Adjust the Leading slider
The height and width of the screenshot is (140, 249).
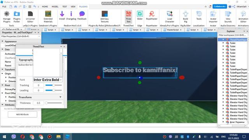click(x=54, y=90)
